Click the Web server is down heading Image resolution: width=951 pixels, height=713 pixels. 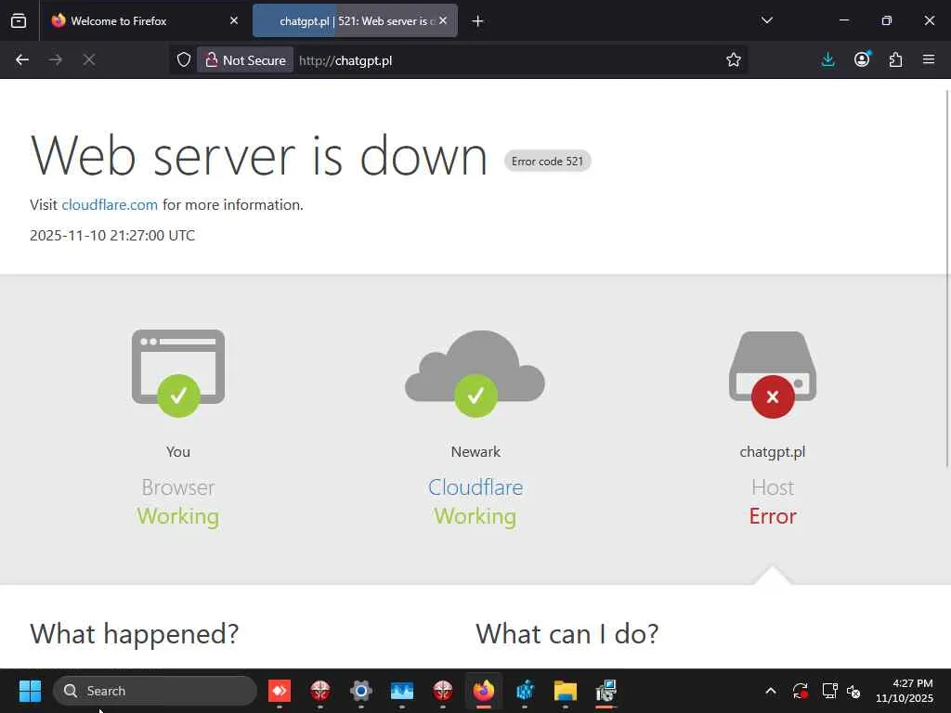click(x=259, y=156)
